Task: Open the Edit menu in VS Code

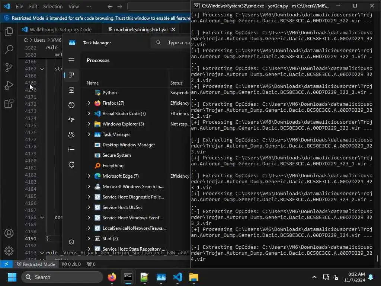Action: tap(33, 7)
